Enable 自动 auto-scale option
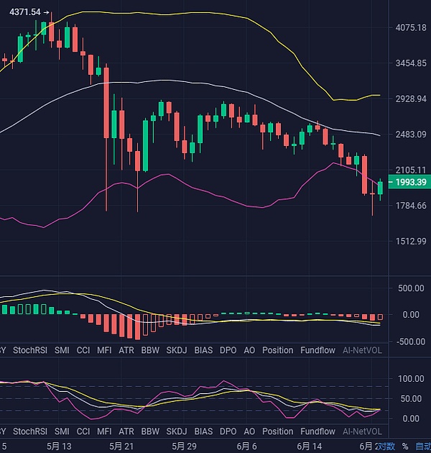The image size is (431, 453). coord(422,447)
